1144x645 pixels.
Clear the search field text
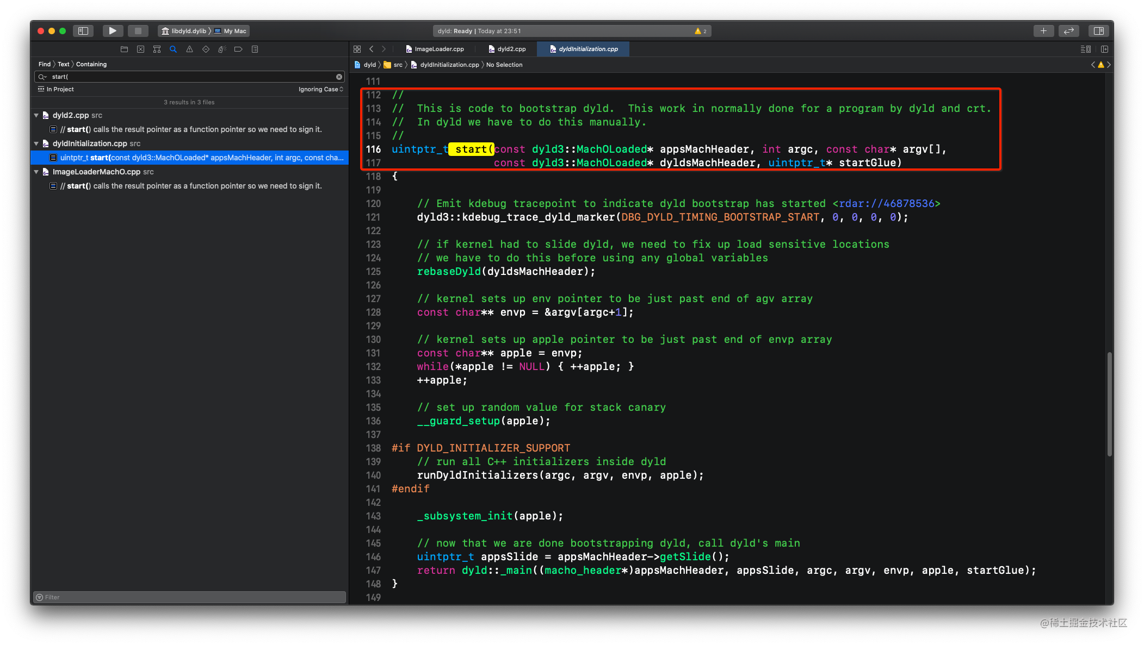click(x=339, y=77)
